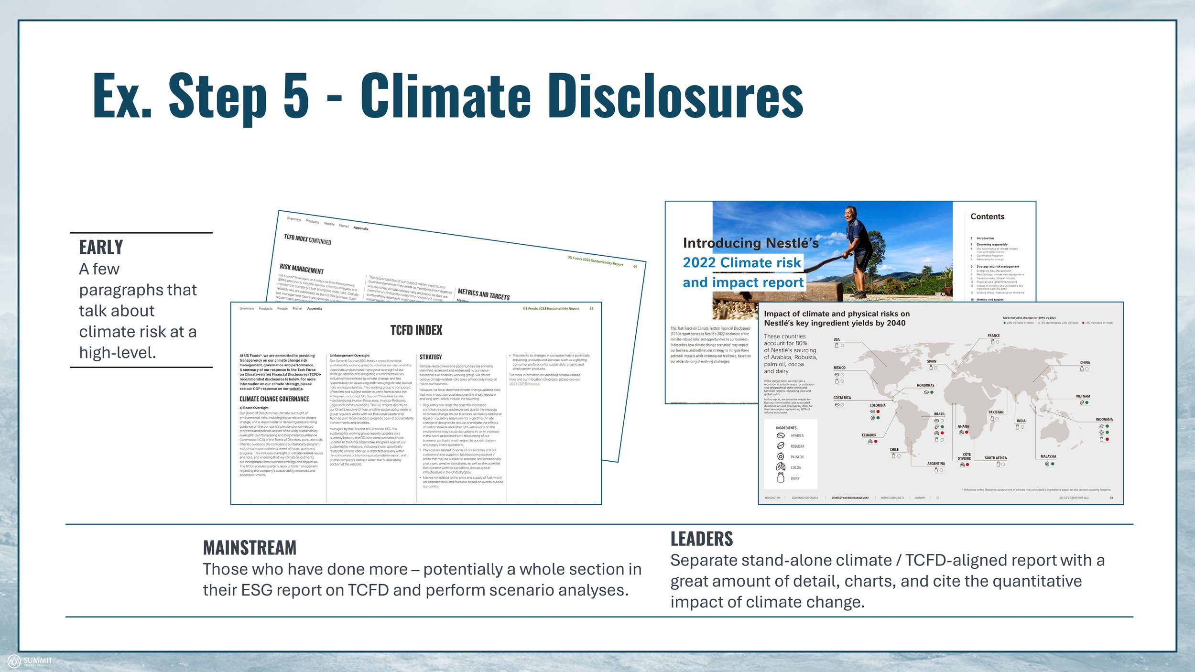Click the 'HONDURAS' label on the map
Screen dimensions: 1195x672
pos(925,385)
